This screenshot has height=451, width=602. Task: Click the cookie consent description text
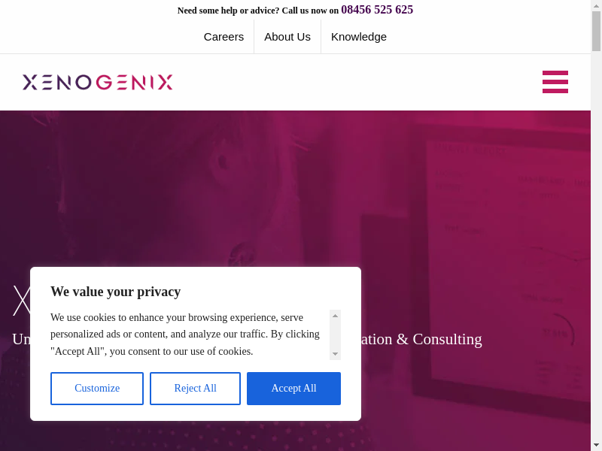pyautogui.click(x=185, y=334)
